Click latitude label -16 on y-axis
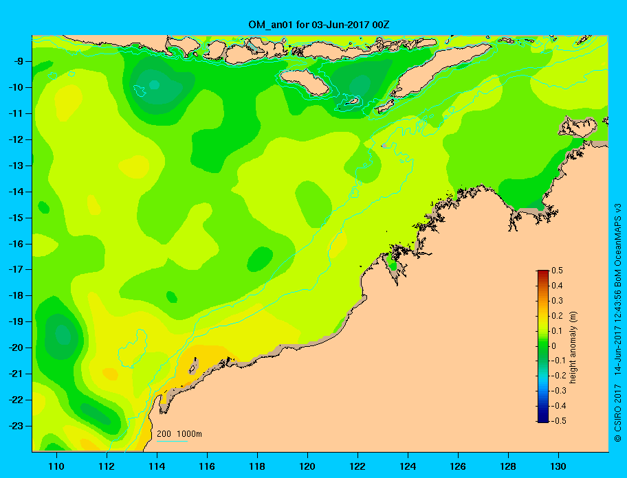Viewport: 627px width, 478px height. (16, 244)
